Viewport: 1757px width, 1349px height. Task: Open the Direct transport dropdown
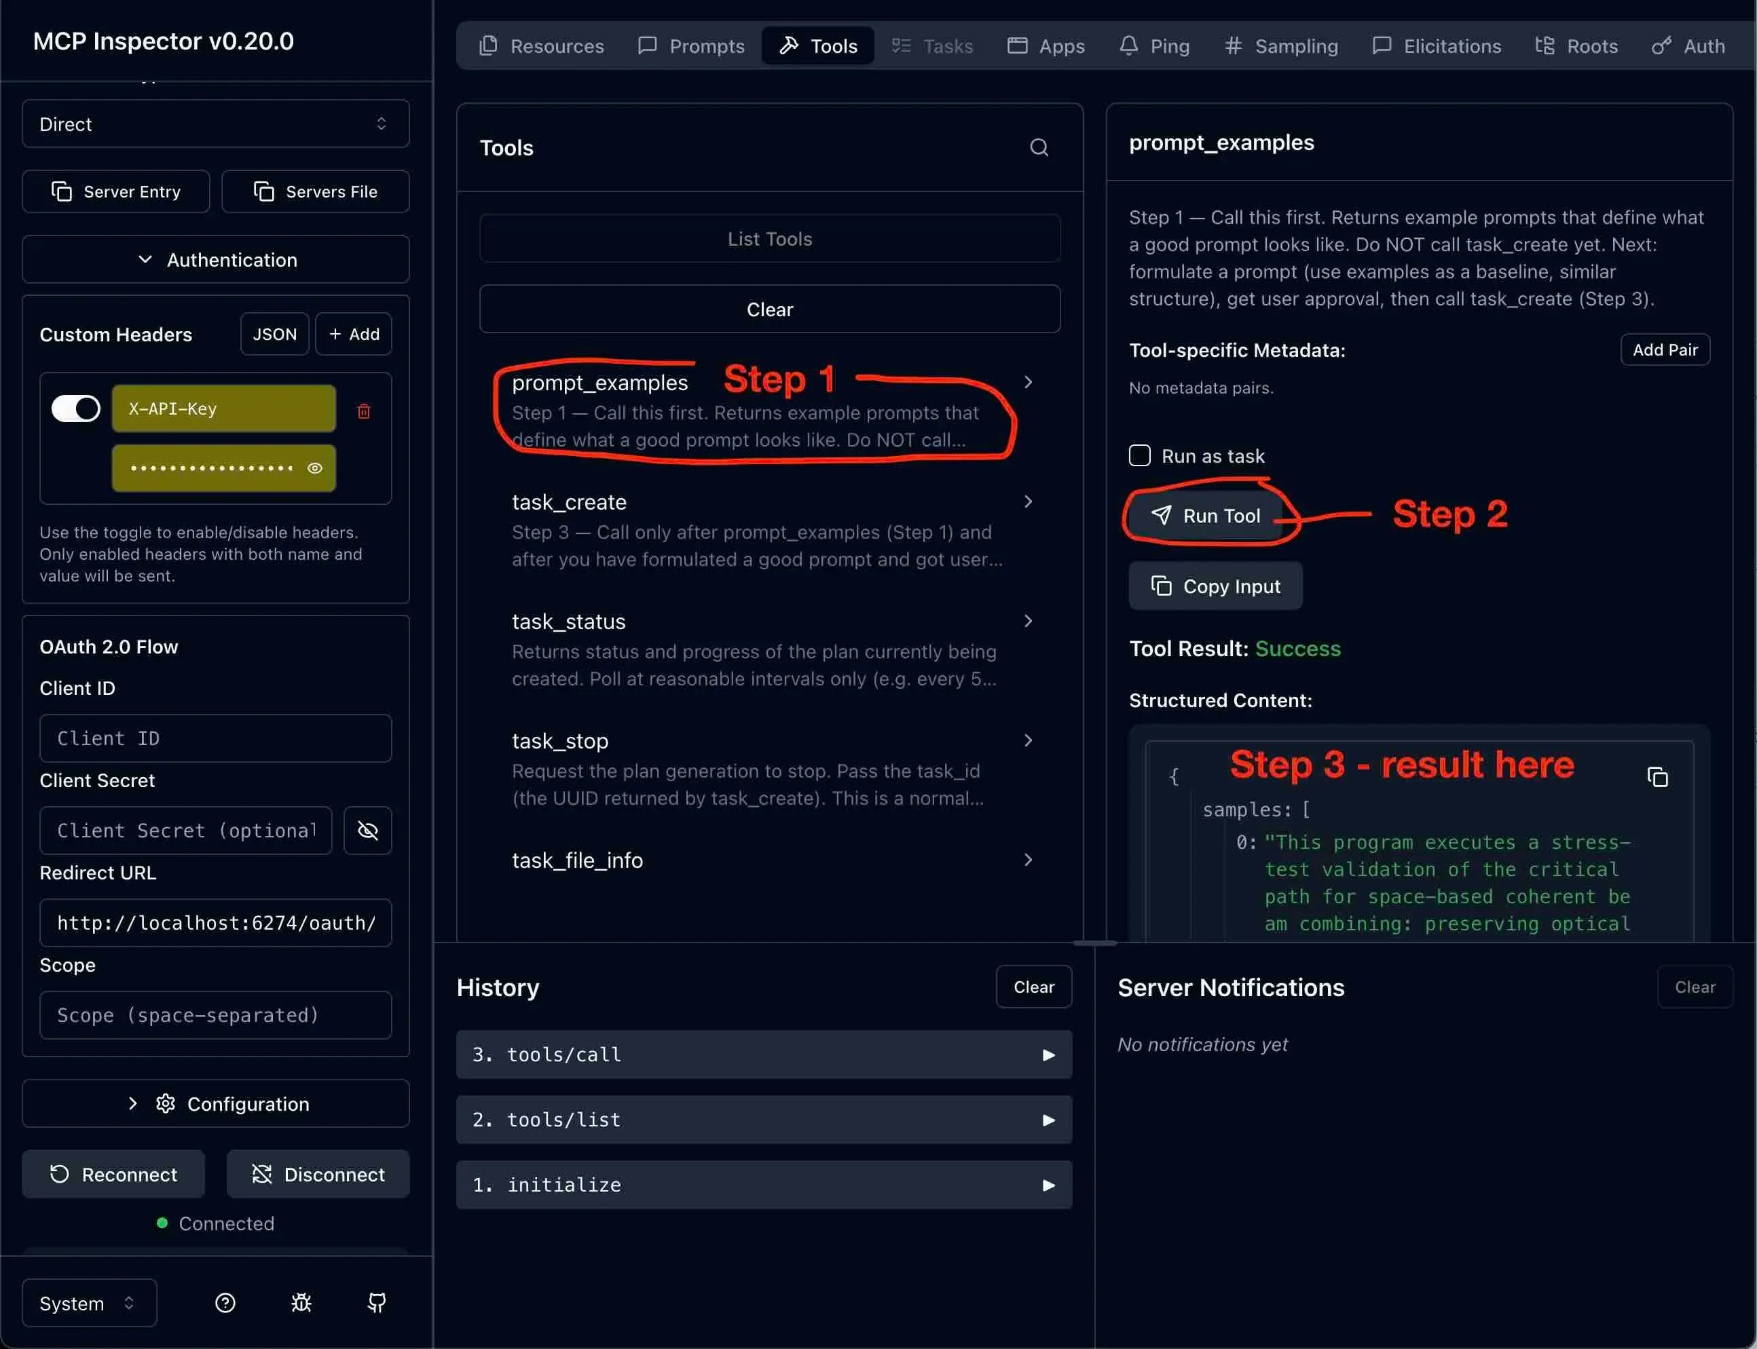(x=215, y=123)
